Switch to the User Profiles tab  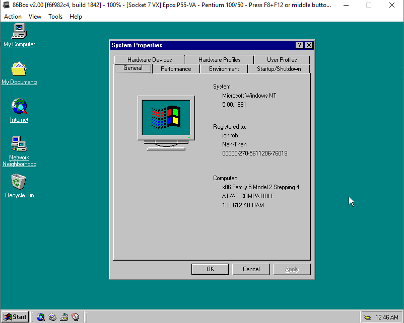pos(282,60)
